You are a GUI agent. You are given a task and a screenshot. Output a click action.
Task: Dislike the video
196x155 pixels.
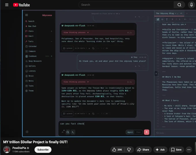point(129,150)
